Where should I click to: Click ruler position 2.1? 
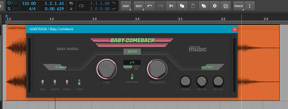[x=180, y=19]
